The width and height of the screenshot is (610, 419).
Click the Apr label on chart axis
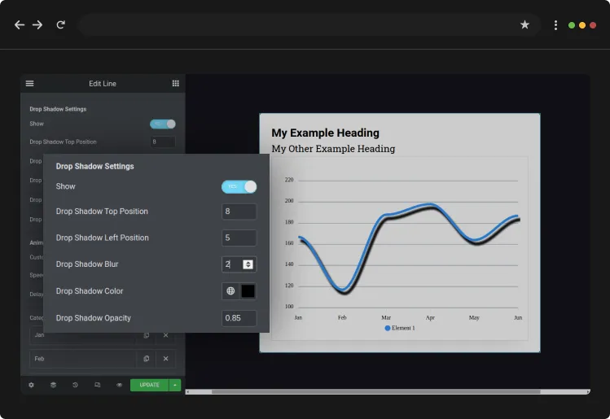coord(430,317)
